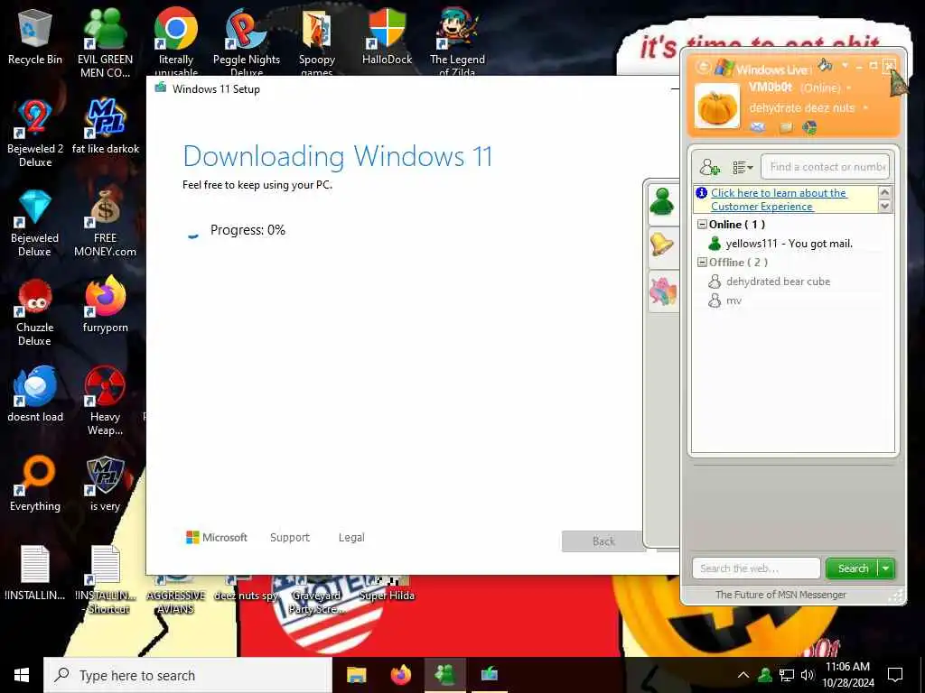Open the Thunderbird 'doesnt load' shortcut

[35, 393]
